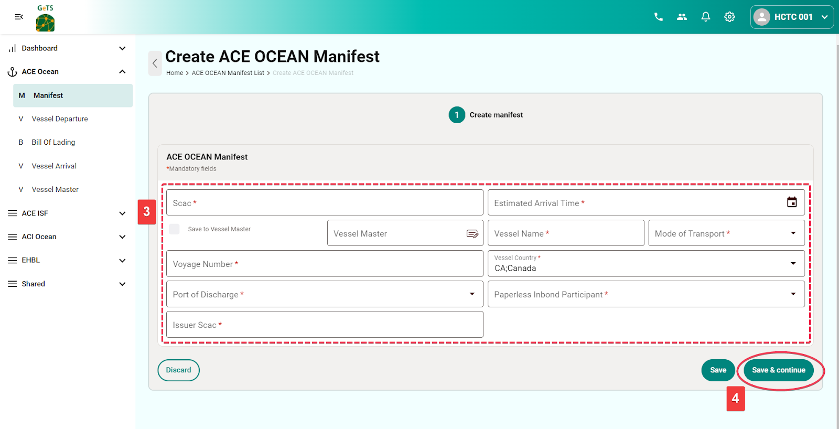Select Vessel Departure in sidebar
The image size is (839, 429).
(x=60, y=119)
